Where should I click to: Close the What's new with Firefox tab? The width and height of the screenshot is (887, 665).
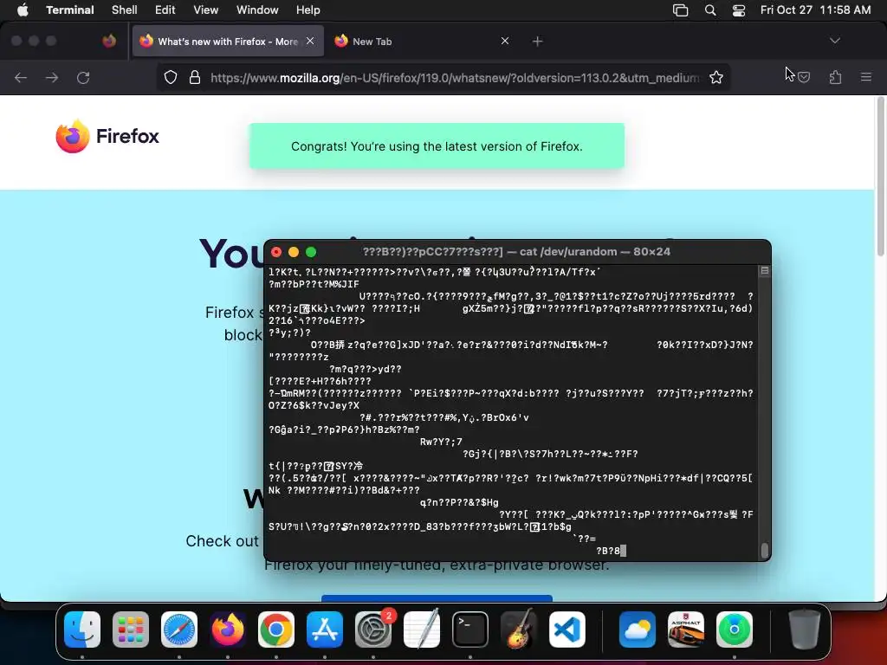(310, 41)
